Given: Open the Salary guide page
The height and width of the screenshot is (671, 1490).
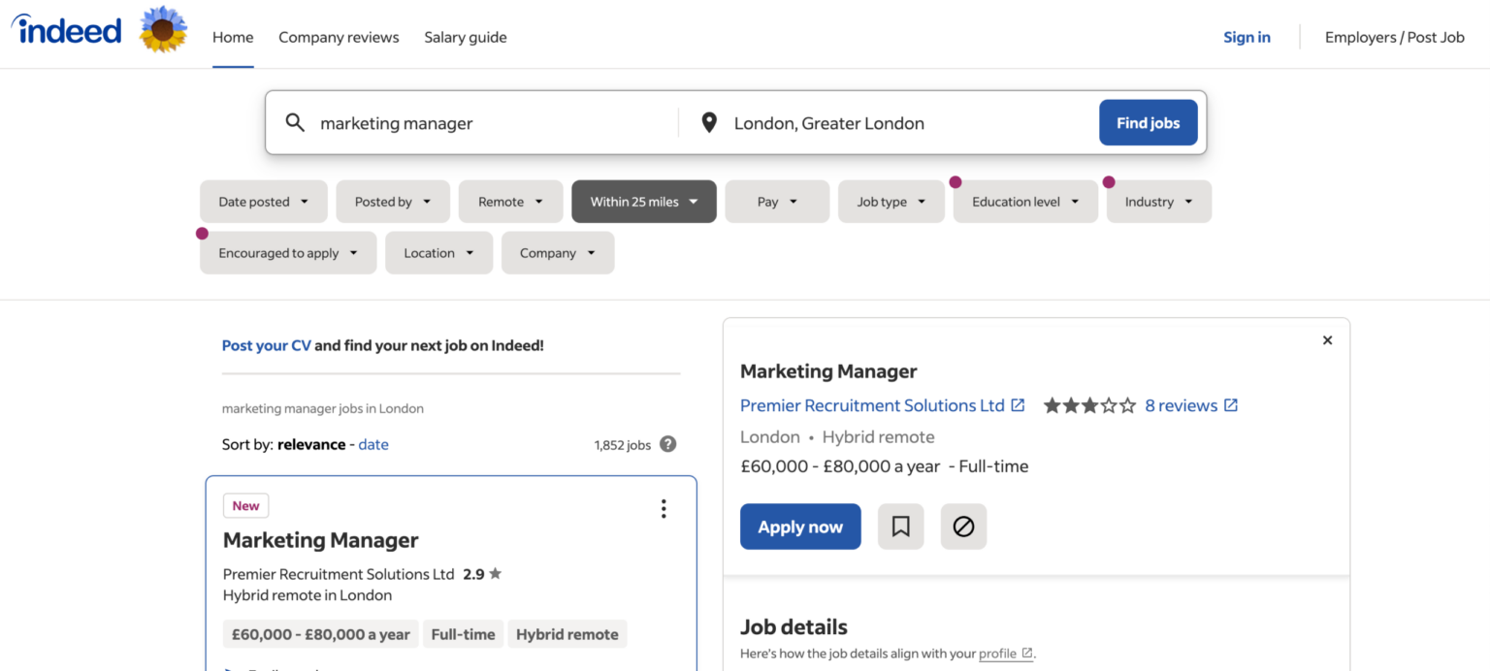Looking at the screenshot, I should click(x=466, y=37).
